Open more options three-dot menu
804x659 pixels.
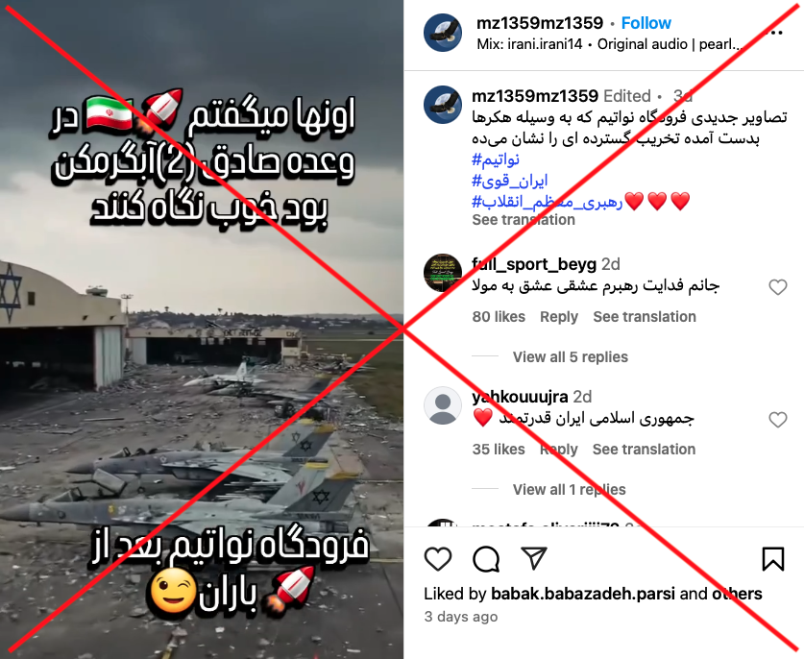[777, 33]
